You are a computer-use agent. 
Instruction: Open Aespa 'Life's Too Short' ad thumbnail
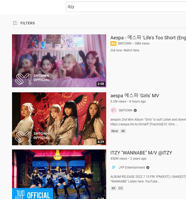point(59,61)
